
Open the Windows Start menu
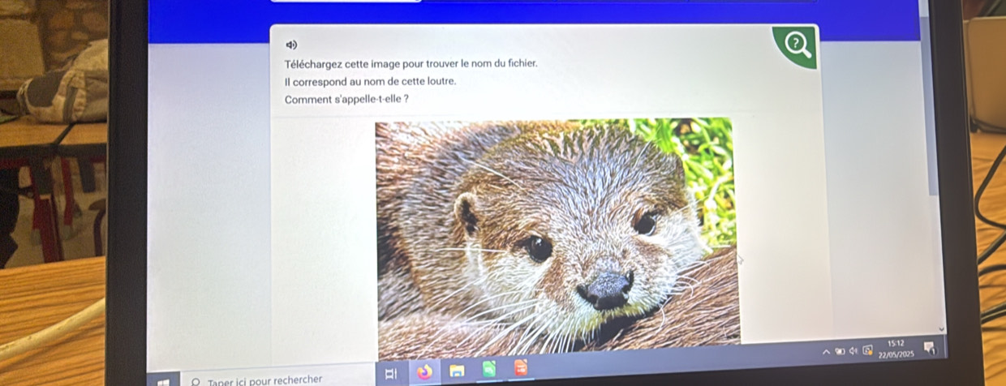[167, 381]
